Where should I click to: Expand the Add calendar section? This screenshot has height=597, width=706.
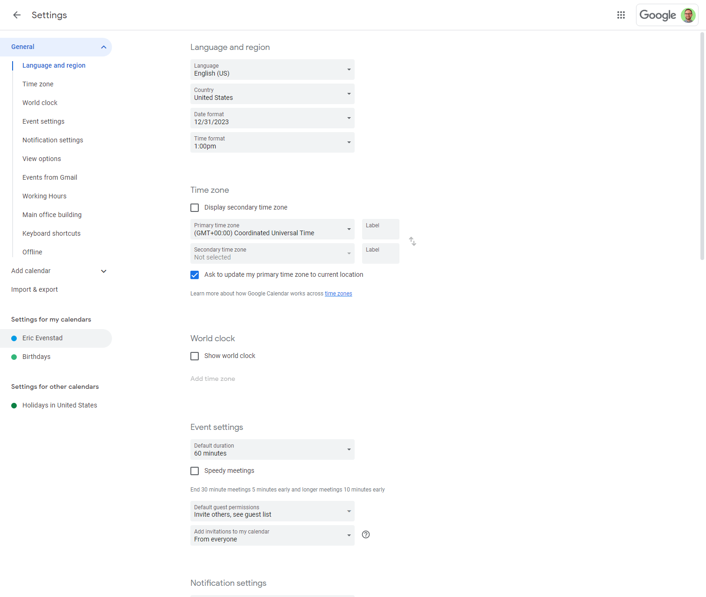click(x=56, y=271)
